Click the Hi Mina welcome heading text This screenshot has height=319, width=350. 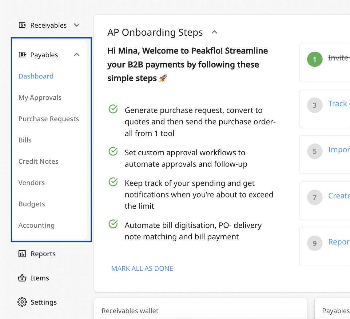(x=188, y=65)
